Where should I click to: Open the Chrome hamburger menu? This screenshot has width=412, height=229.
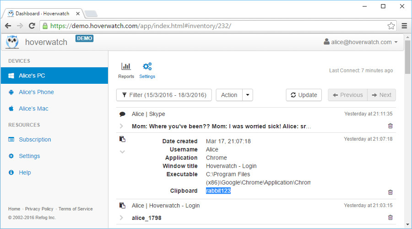click(404, 26)
